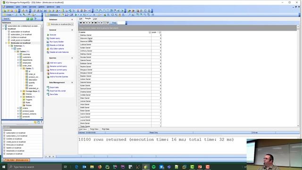Switch to Form View tab
This screenshot has height=170, width=302.
(x=94, y=129)
